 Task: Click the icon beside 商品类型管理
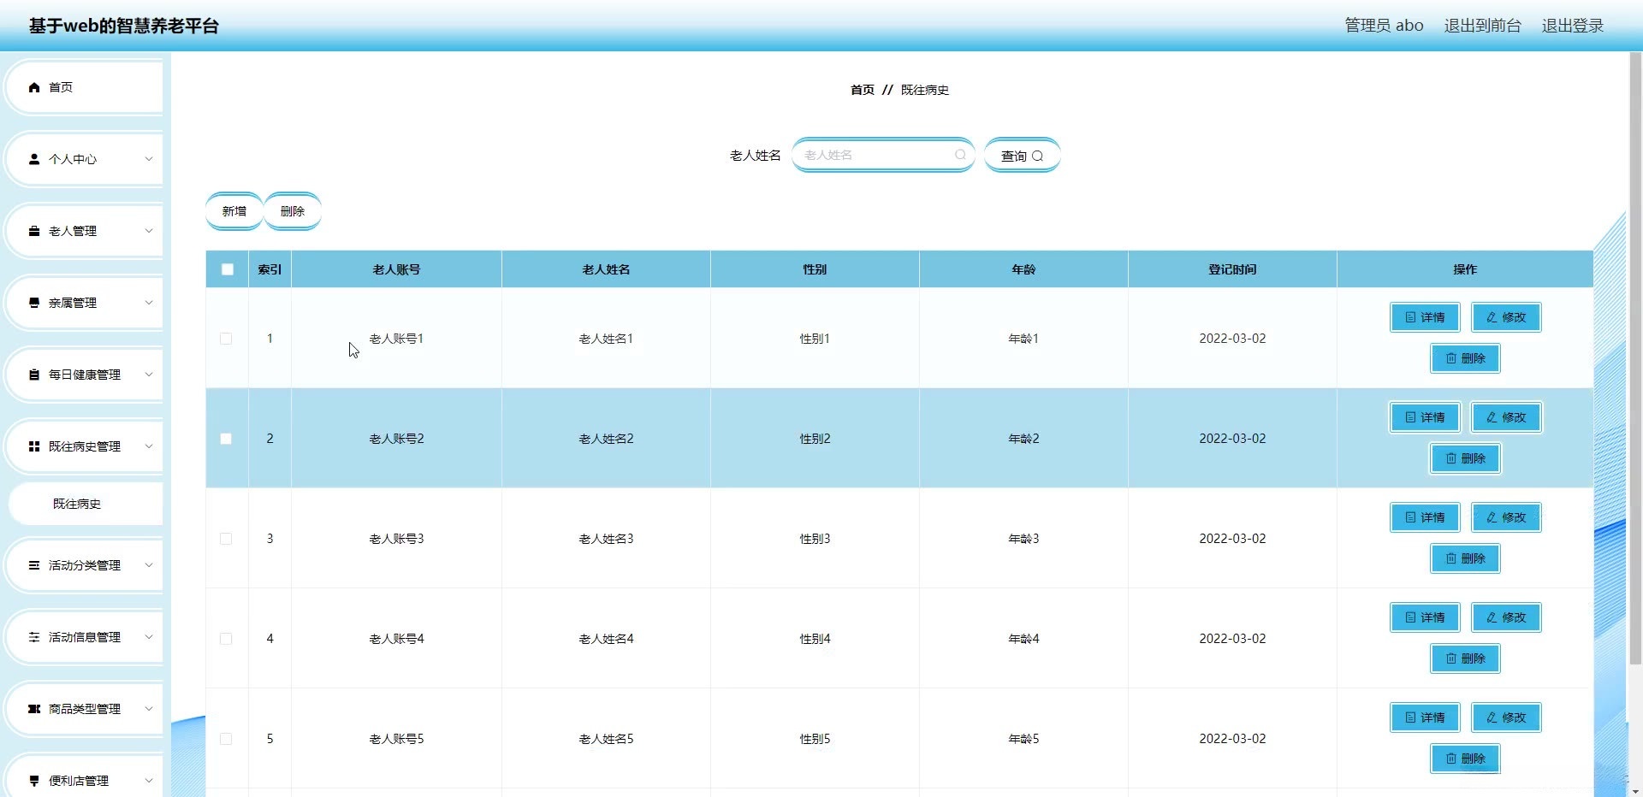[34, 709]
